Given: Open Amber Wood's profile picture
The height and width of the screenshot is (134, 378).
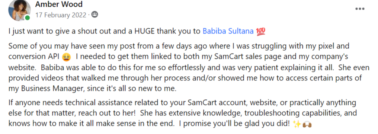Looking at the screenshot, I should pos(19,10).
